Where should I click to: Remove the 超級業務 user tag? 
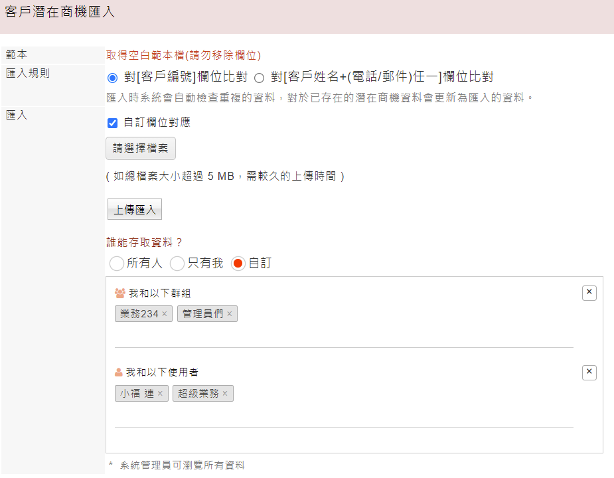[225, 394]
